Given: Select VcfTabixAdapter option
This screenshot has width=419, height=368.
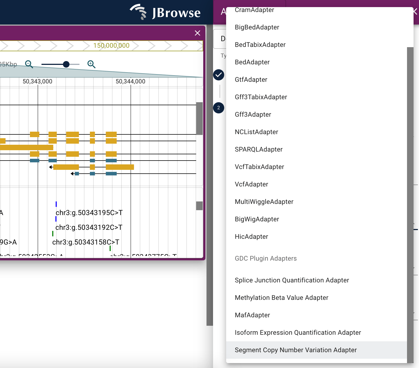Looking at the screenshot, I should (x=317, y=167).
